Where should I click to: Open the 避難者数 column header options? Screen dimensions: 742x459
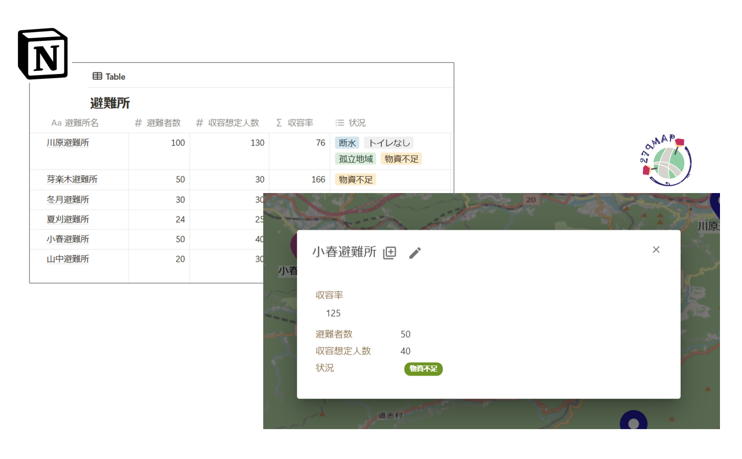pos(163,123)
